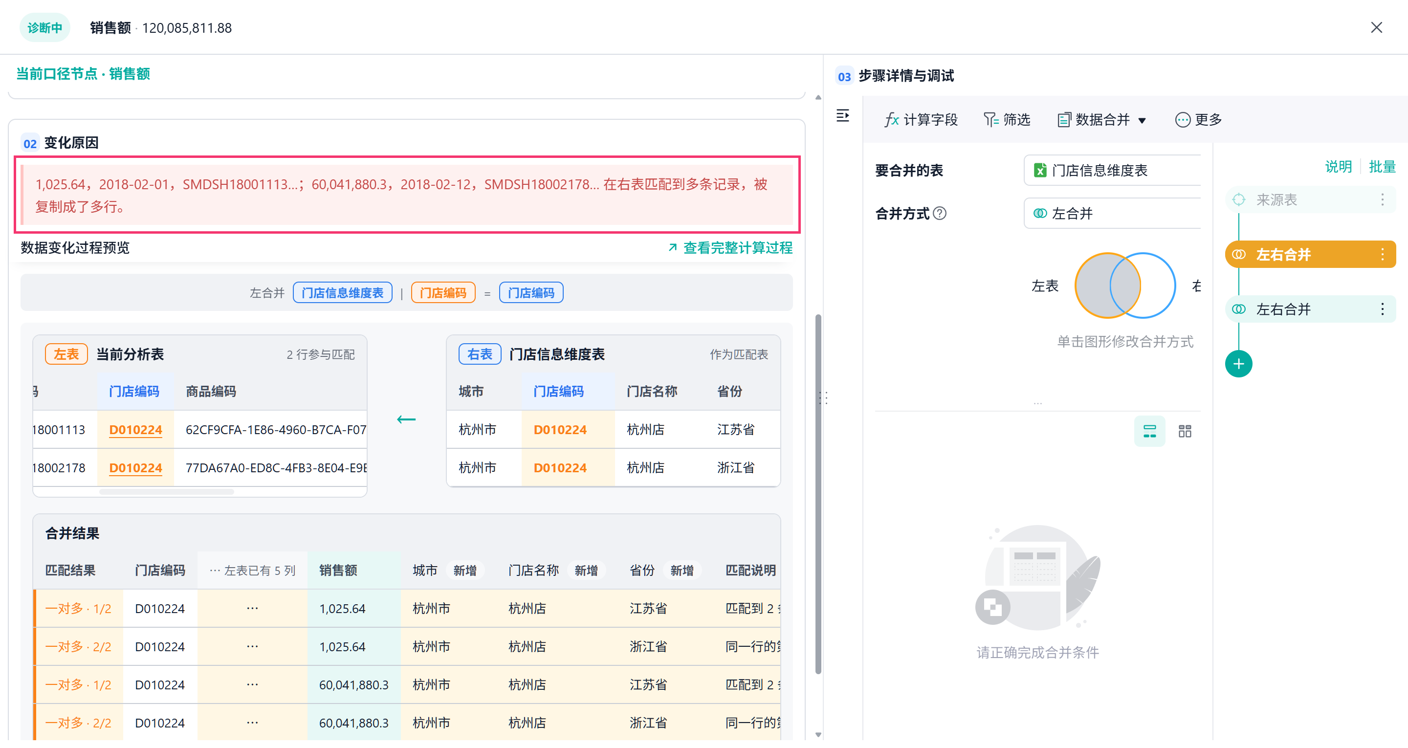Screen dimensions: 1408x748
Task: Open 查看完整计算过程 link
Action: coord(730,248)
